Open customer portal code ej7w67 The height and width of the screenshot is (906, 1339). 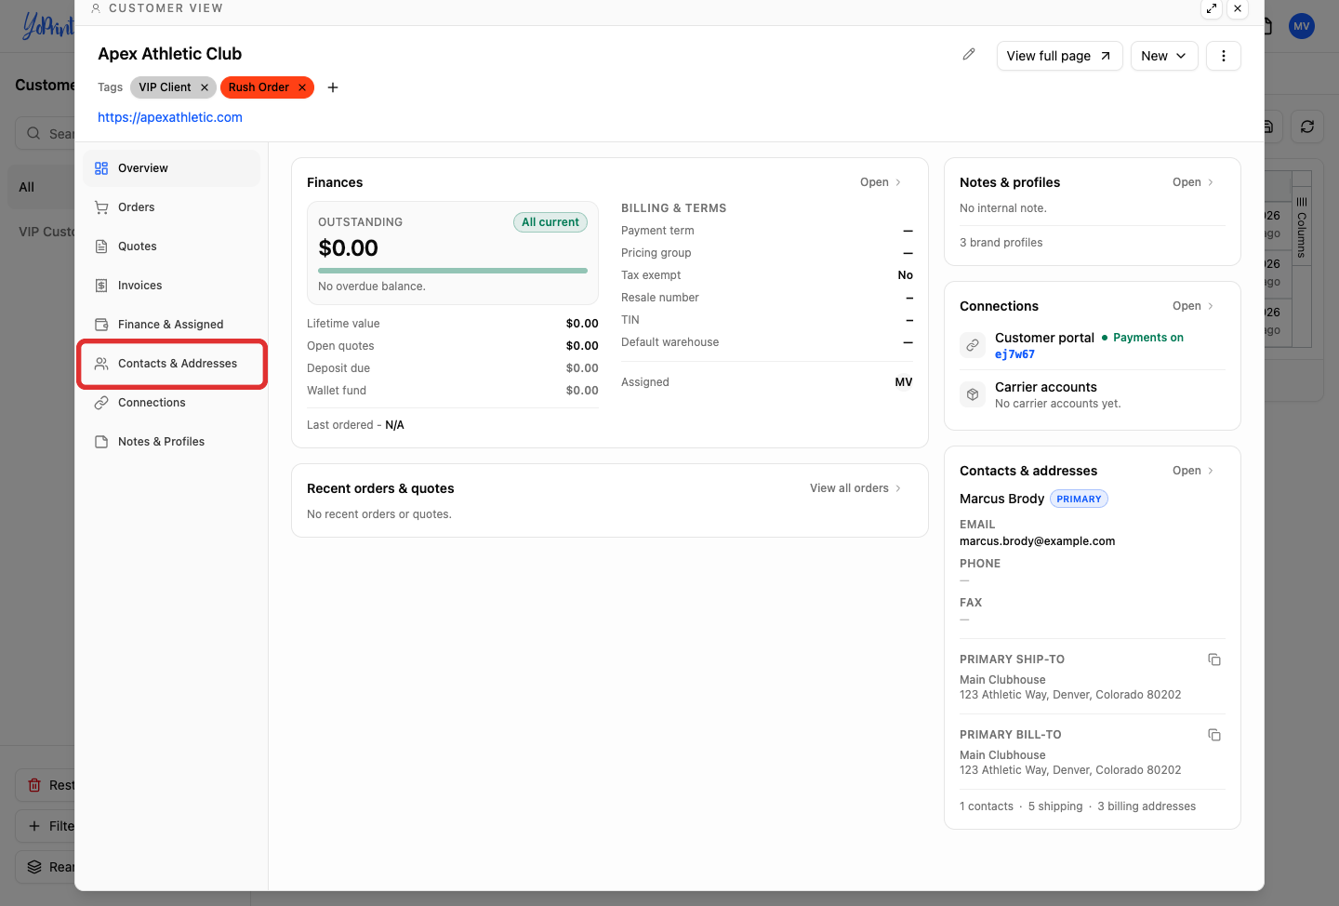tap(1014, 354)
